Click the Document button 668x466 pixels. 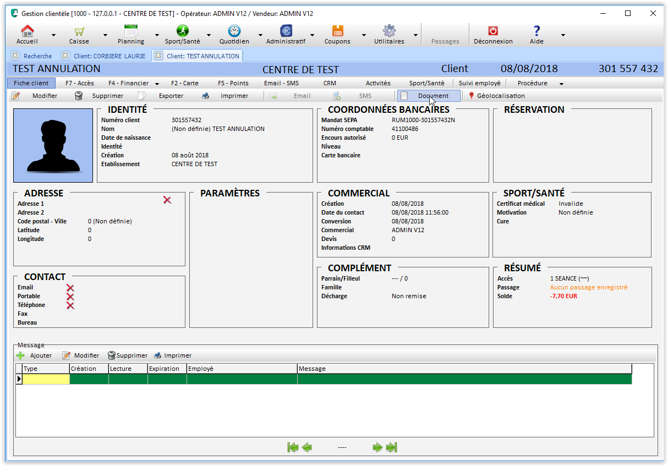tap(429, 96)
